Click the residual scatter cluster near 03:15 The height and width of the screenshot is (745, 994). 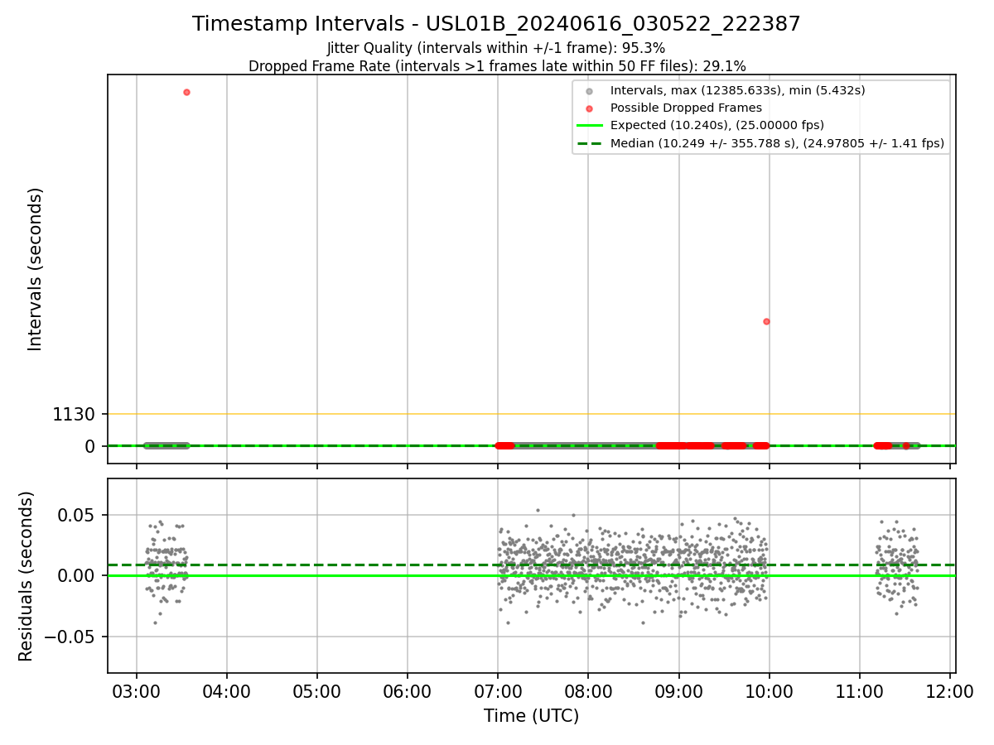[x=166, y=571]
